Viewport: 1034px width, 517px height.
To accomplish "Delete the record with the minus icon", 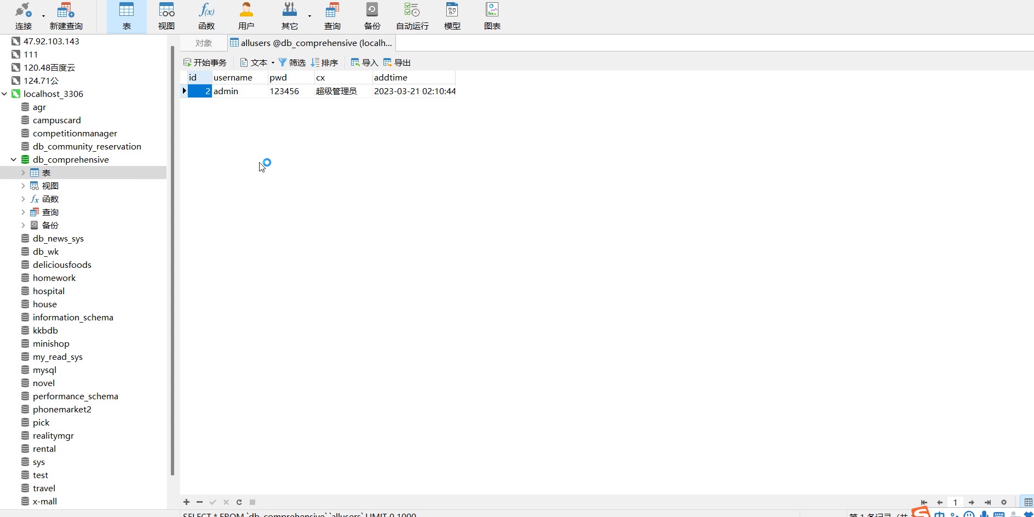I will 199,502.
